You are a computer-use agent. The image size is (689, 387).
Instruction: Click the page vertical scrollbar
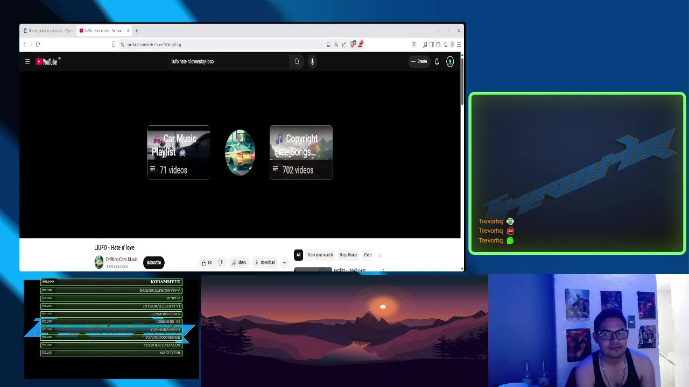coord(462,81)
